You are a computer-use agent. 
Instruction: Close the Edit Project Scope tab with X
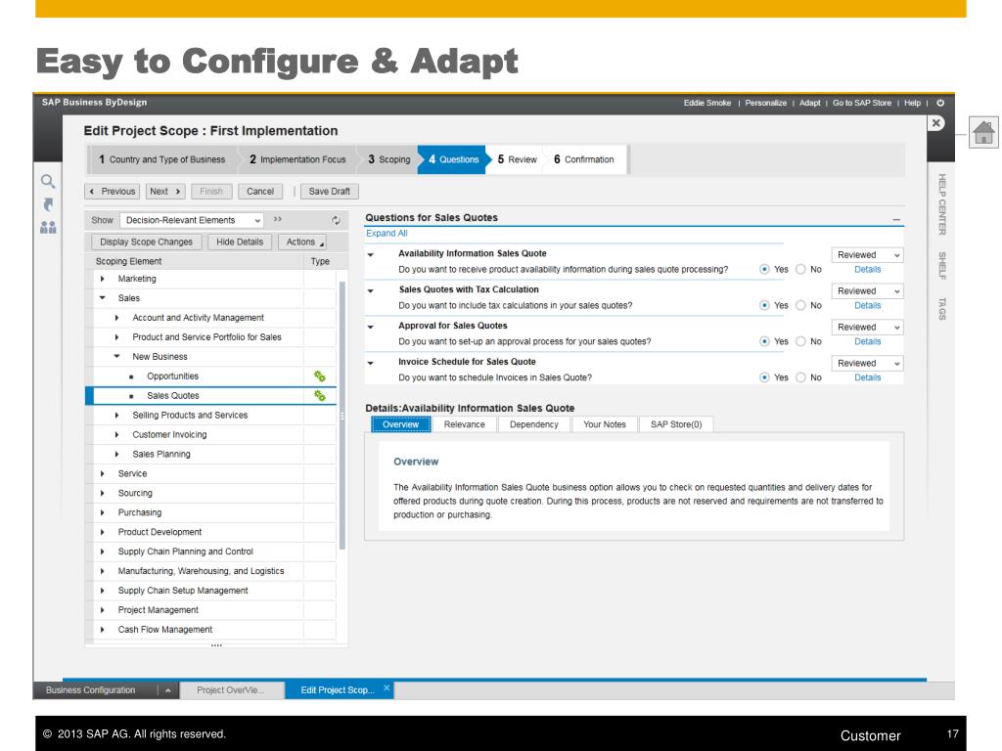coord(386,688)
